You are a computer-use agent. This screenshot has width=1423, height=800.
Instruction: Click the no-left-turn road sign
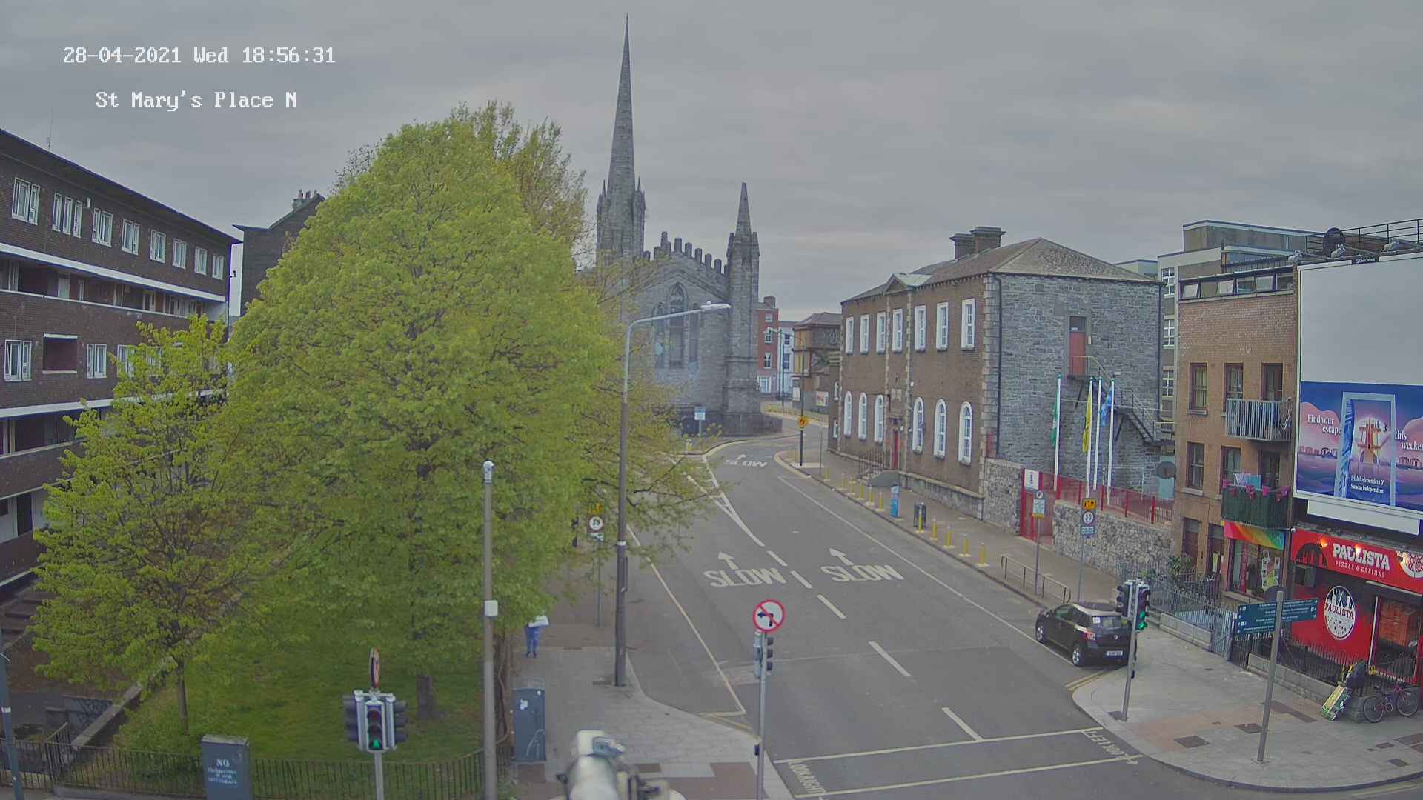[769, 616]
